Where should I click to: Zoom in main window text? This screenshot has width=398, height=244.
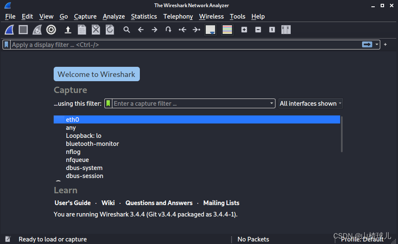click(244, 30)
